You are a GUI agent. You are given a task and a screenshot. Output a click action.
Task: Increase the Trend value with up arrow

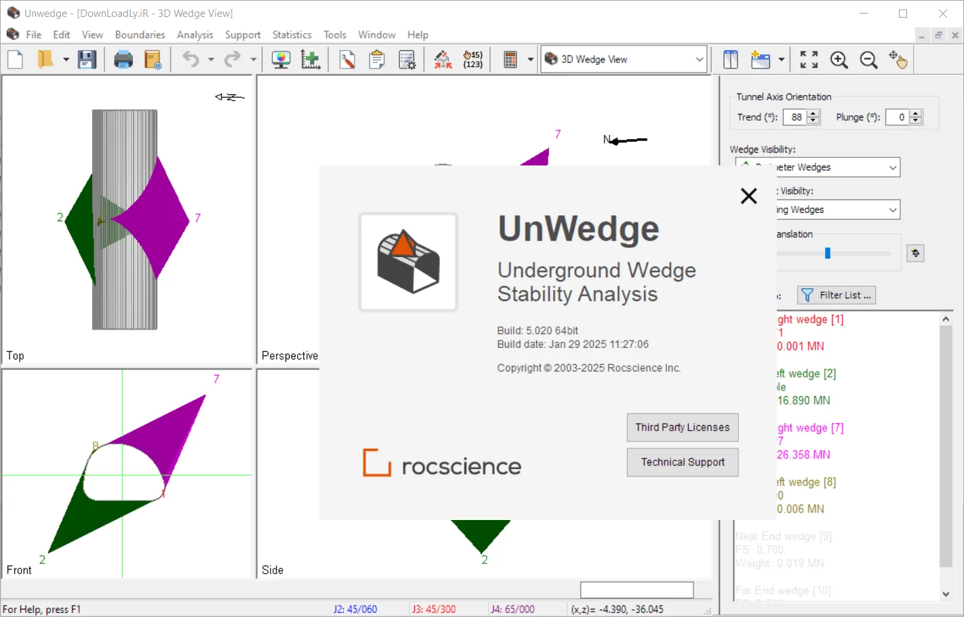tap(814, 113)
